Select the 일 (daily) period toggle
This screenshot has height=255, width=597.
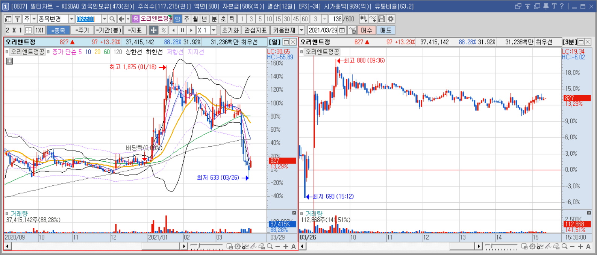pos(177,19)
